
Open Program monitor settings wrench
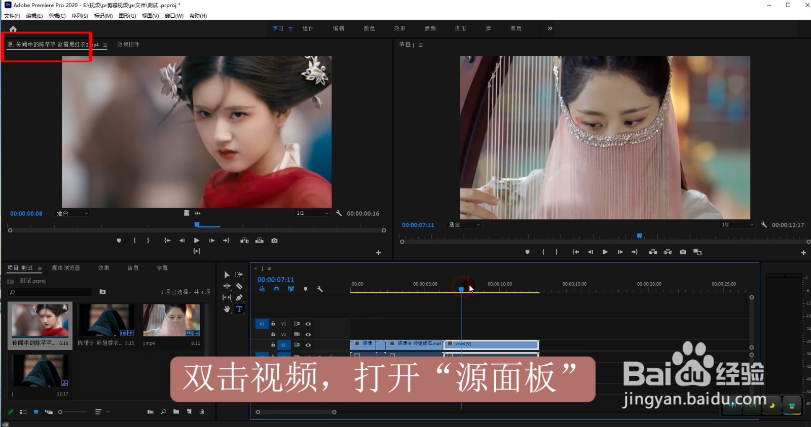pos(764,224)
